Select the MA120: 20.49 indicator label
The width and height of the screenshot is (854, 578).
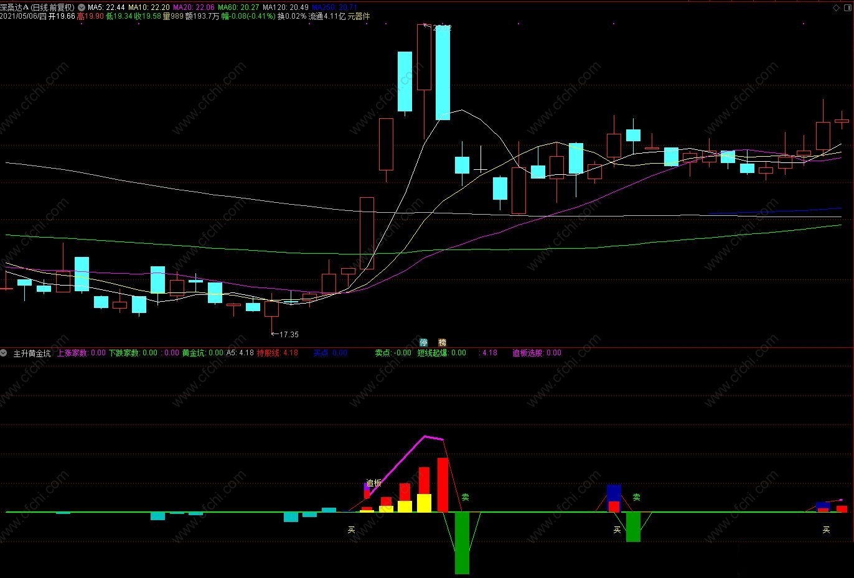[286, 7]
